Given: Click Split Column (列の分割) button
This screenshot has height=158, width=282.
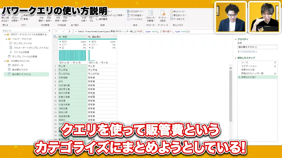Looking at the screenshot, I should pyautogui.click(x=84, y=19).
